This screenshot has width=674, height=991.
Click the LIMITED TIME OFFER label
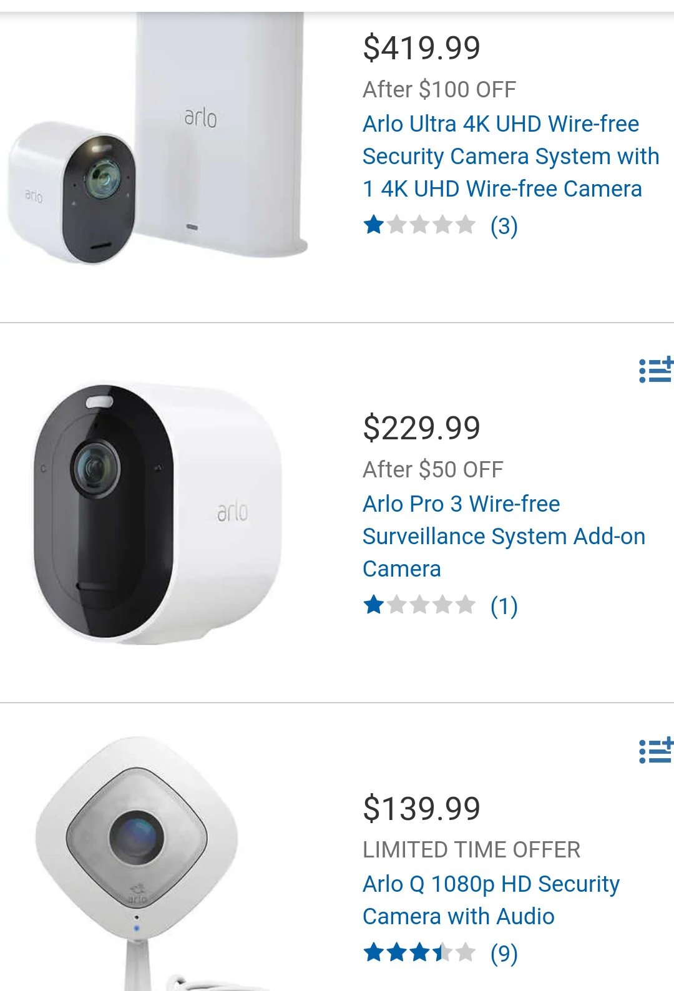click(472, 849)
